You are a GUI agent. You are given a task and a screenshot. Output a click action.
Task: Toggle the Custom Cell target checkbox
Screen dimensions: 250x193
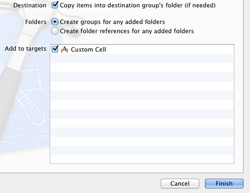(x=55, y=49)
